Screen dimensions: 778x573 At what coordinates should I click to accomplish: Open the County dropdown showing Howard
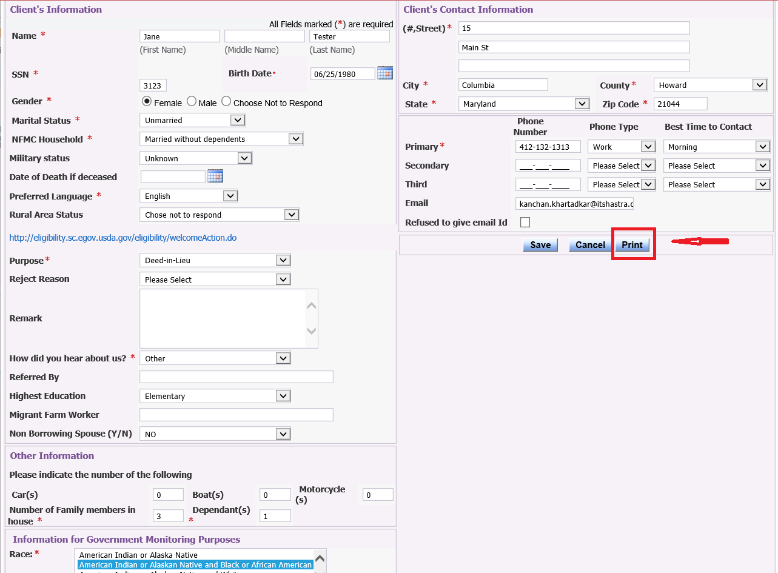click(711, 85)
